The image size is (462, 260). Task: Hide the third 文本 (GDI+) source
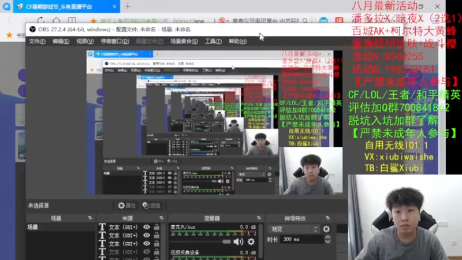click(x=147, y=243)
